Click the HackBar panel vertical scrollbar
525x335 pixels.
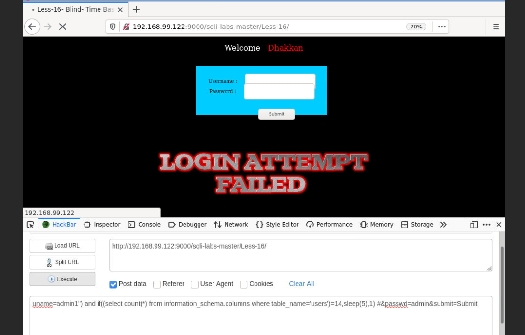[x=502, y=285]
